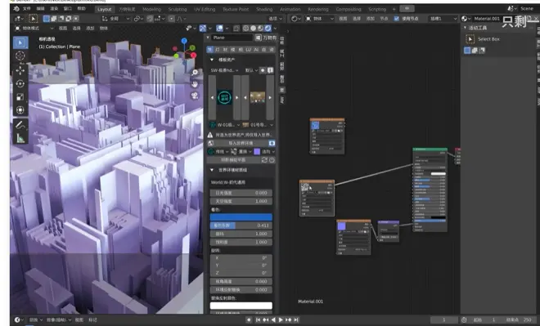Click the import world environment button
The height and width of the screenshot is (326, 540).
pyautogui.click(x=241, y=143)
